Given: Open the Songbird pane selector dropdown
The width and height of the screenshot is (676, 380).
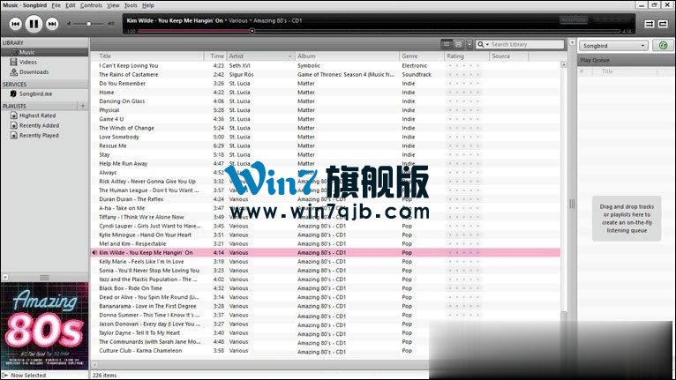Looking at the screenshot, I should [613, 45].
